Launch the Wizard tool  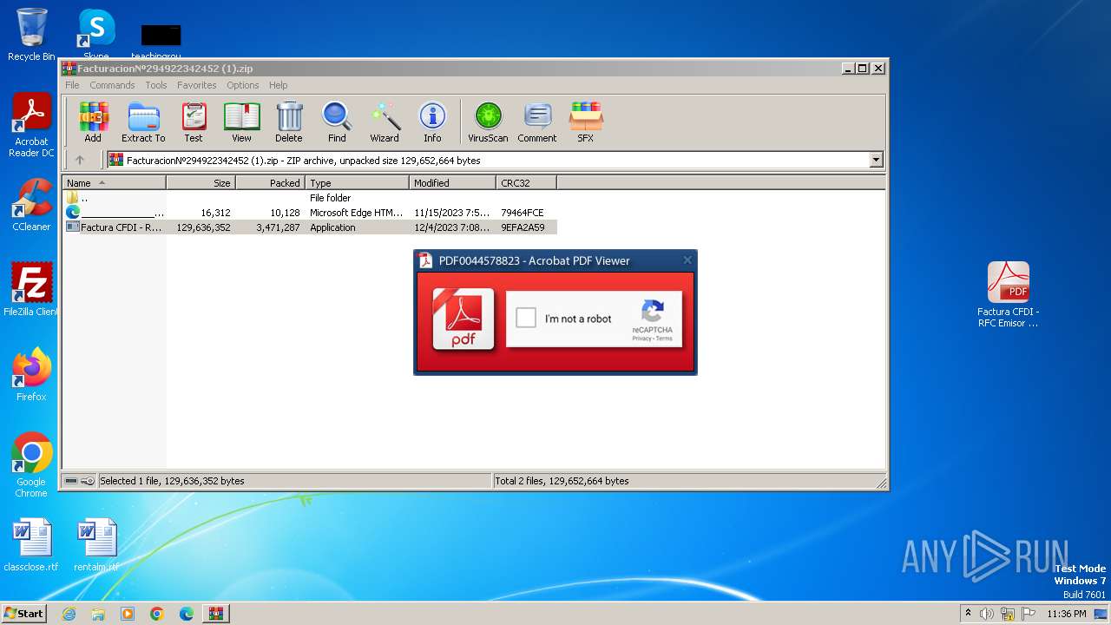coord(385,122)
